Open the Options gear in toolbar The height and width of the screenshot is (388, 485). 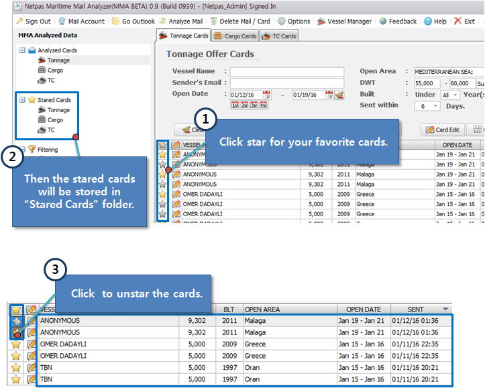pyautogui.click(x=294, y=21)
